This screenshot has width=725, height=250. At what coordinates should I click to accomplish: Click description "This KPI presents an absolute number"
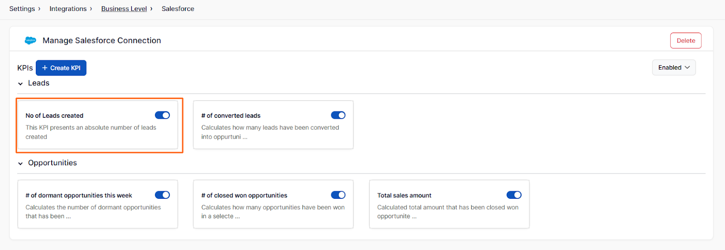tap(91, 132)
